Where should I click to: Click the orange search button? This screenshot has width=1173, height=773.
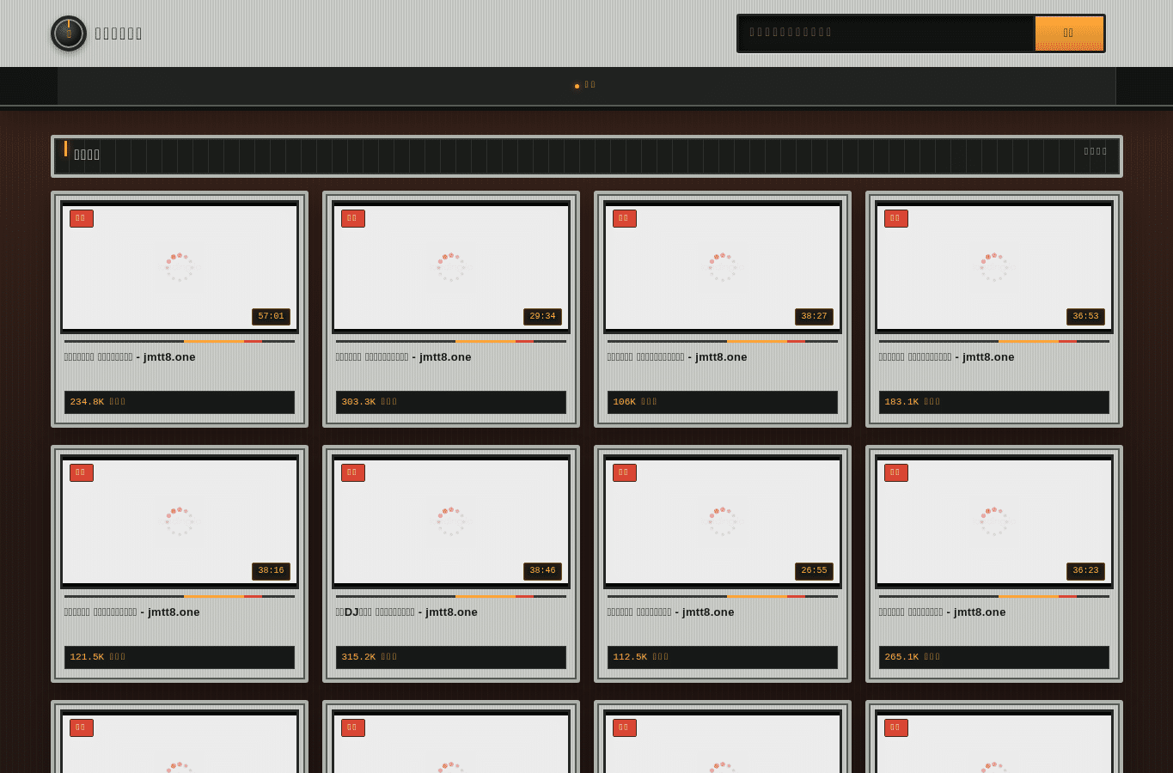(x=1069, y=33)
